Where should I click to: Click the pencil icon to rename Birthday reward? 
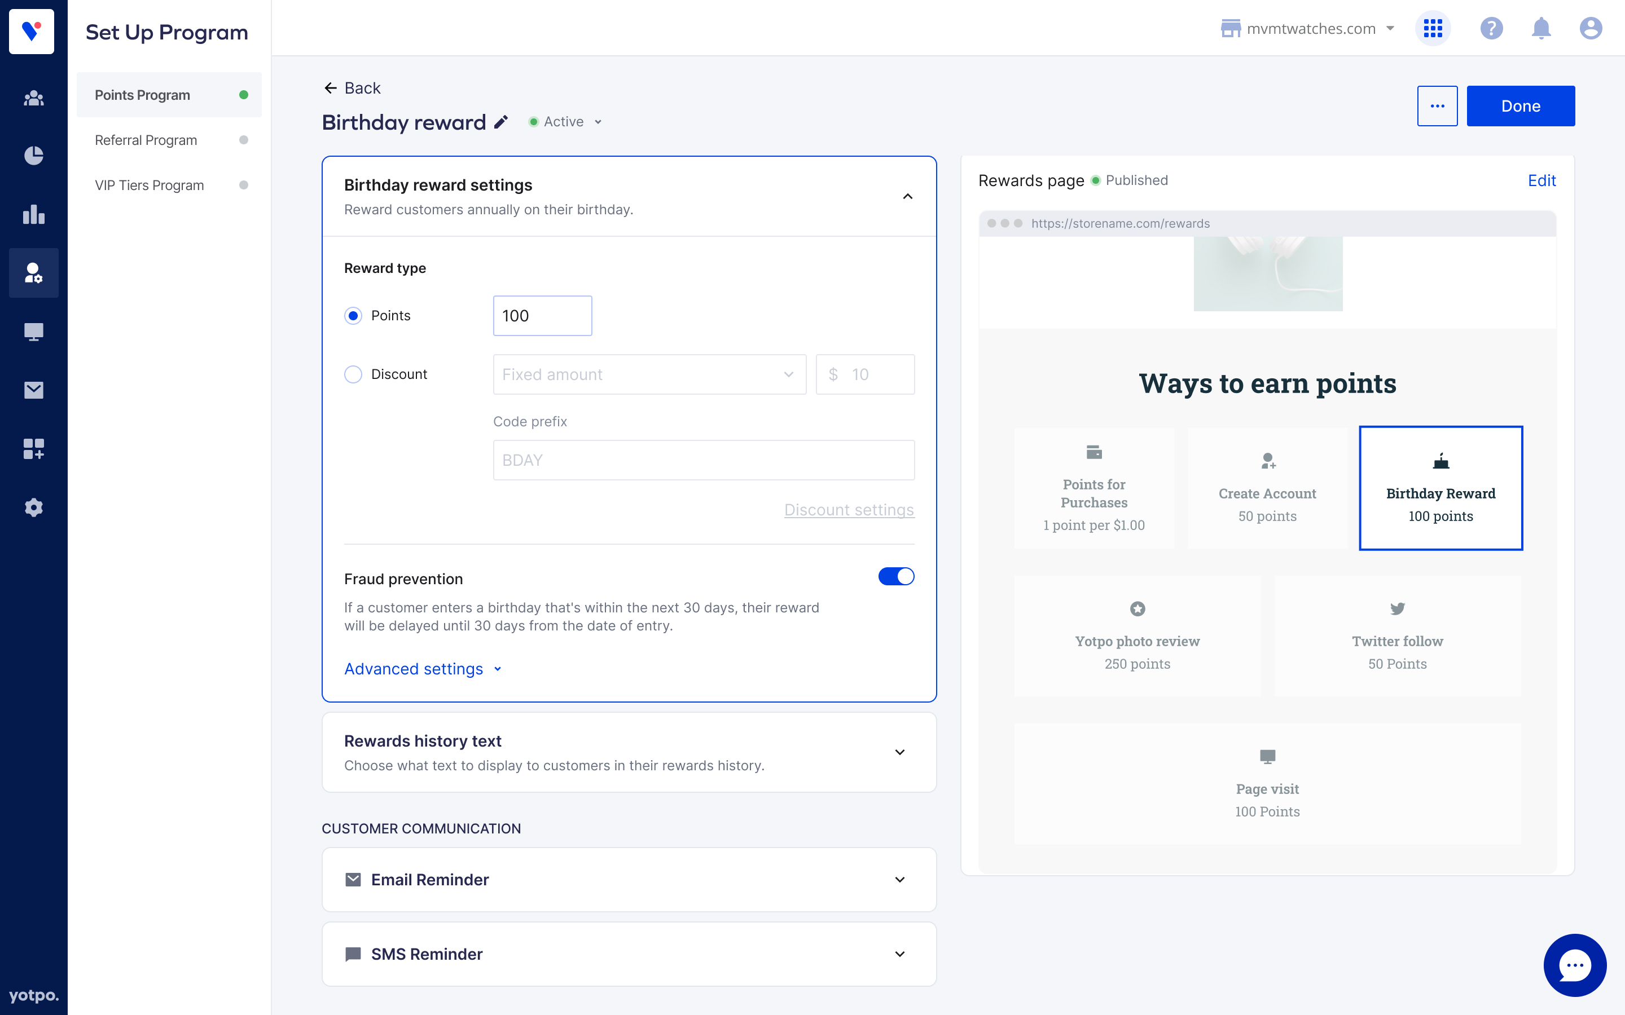[501, 122]
